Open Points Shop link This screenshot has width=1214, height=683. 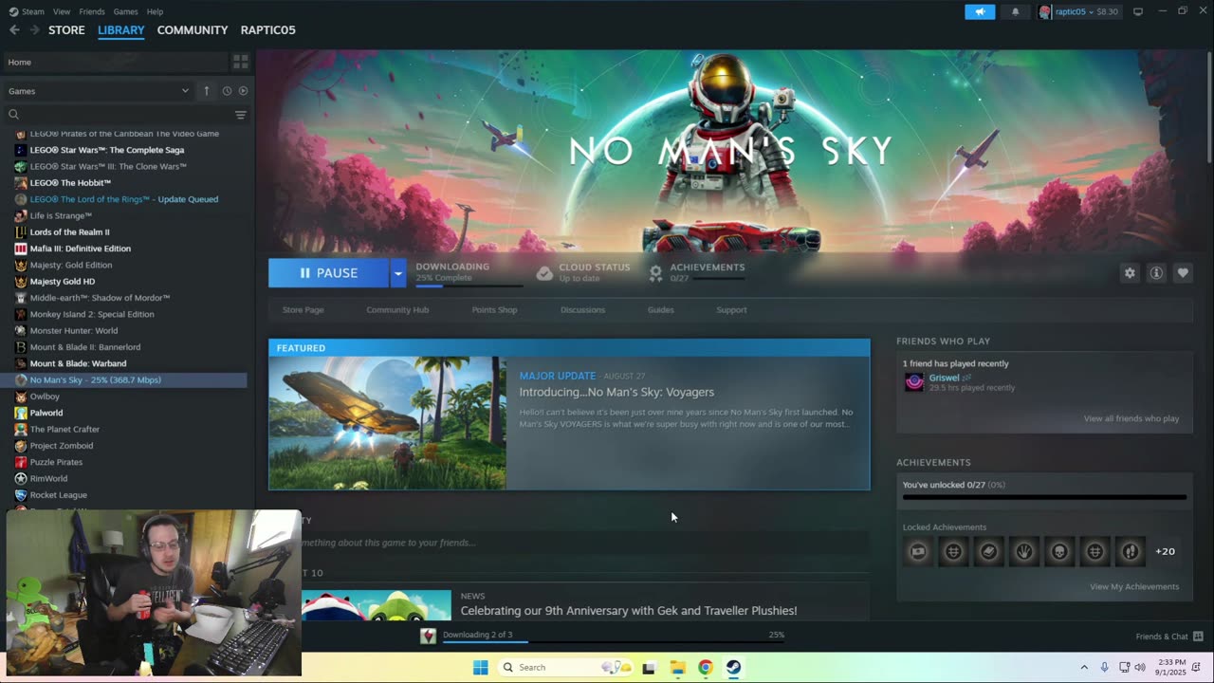pyautogui.click(x=494, y=310)
